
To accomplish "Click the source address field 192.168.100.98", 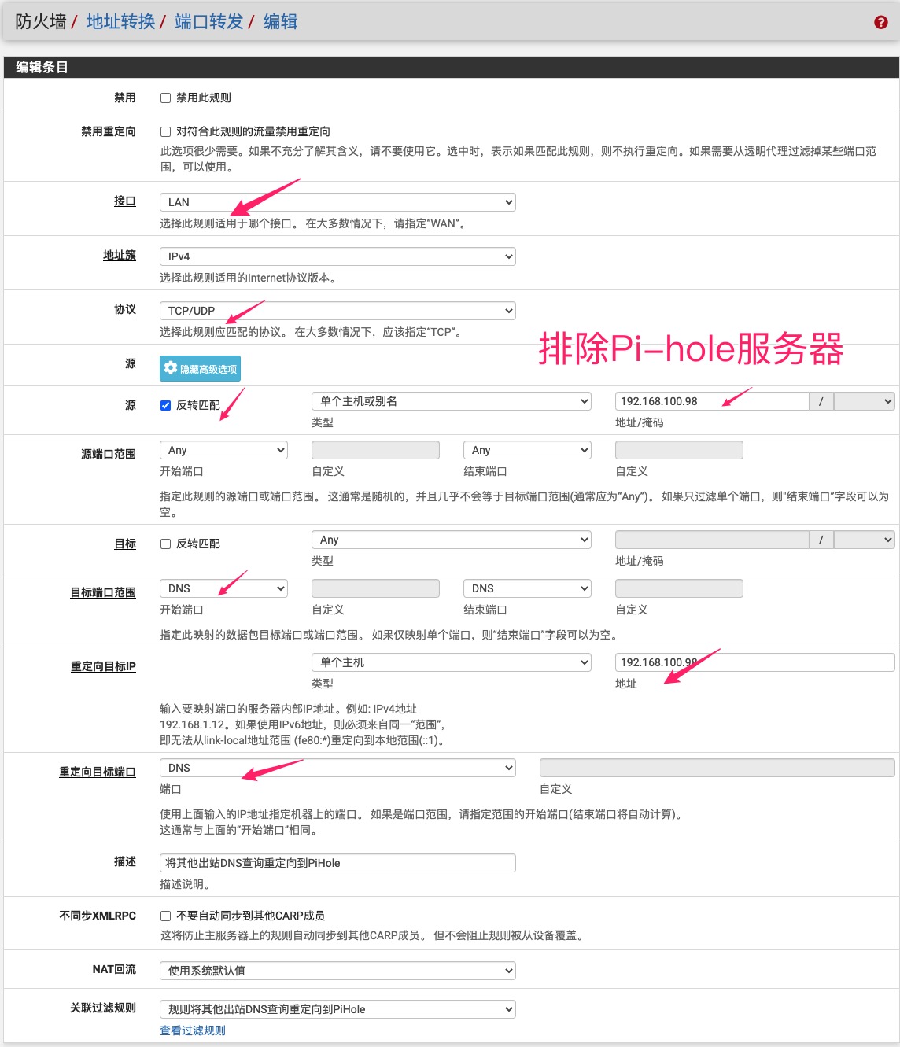I will click(710, 401).
